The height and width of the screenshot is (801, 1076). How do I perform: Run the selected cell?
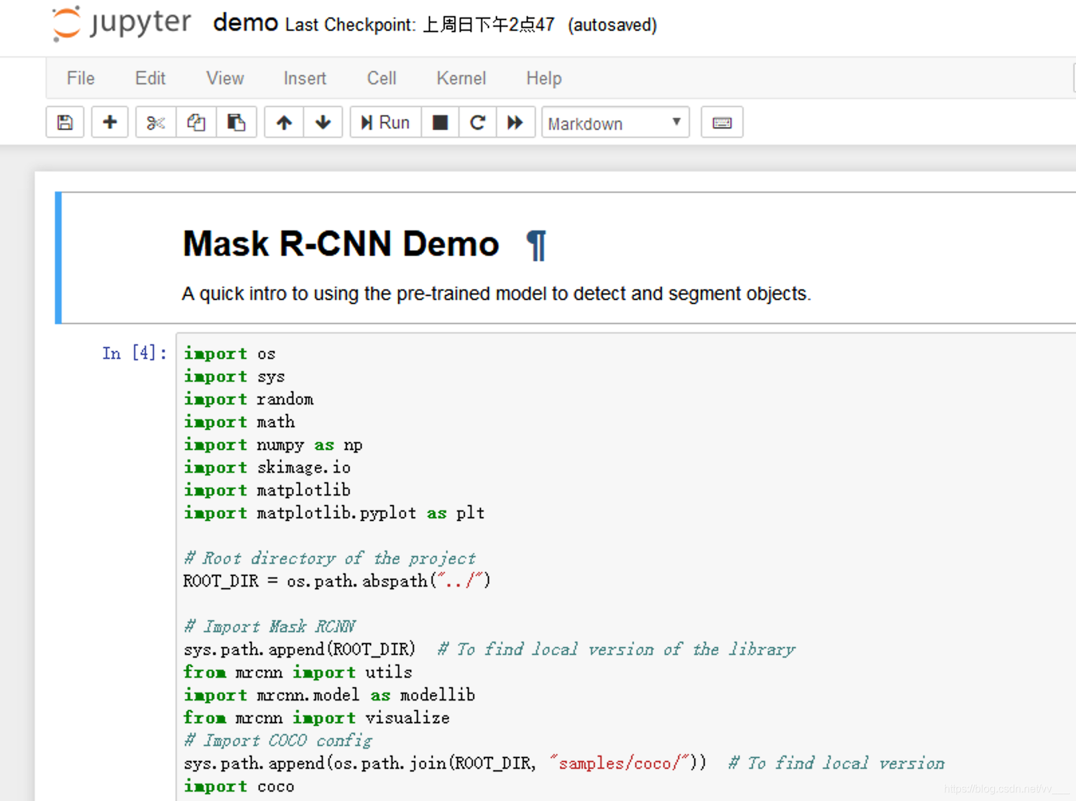(385, 123)
